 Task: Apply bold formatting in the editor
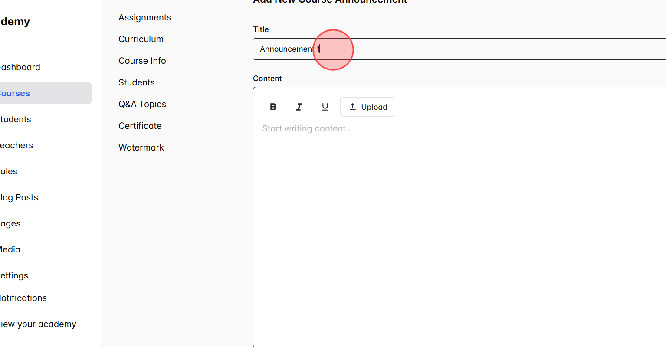tap(273, 107)
